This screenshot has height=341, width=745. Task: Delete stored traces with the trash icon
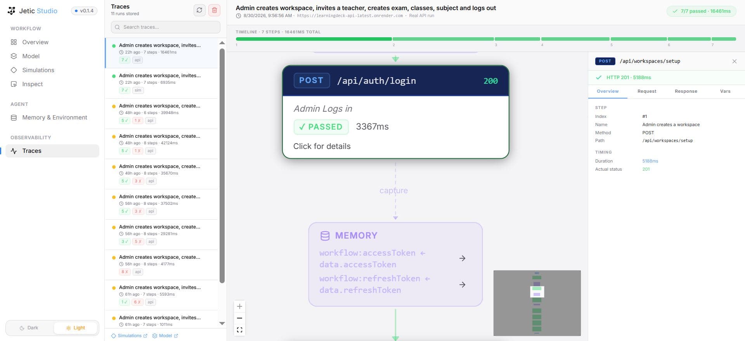214,10
